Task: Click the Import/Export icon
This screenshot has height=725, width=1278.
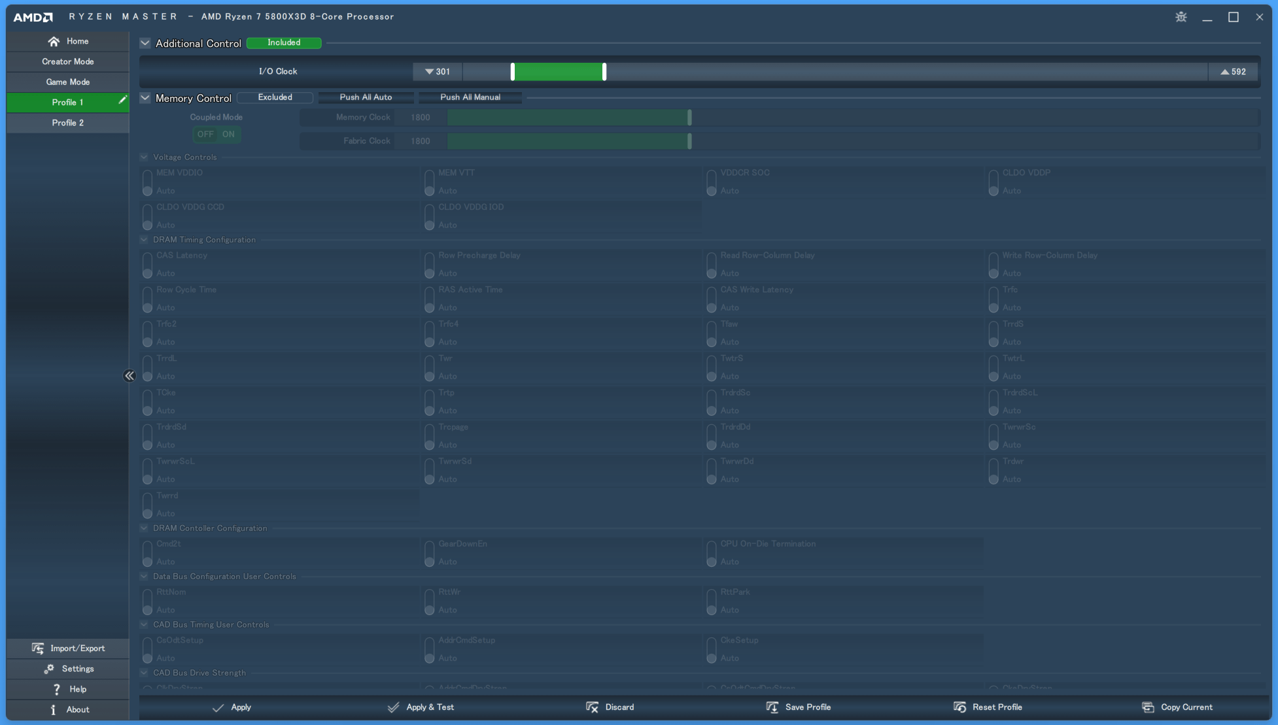Action: pyautogui.click(x=38, y=648)
